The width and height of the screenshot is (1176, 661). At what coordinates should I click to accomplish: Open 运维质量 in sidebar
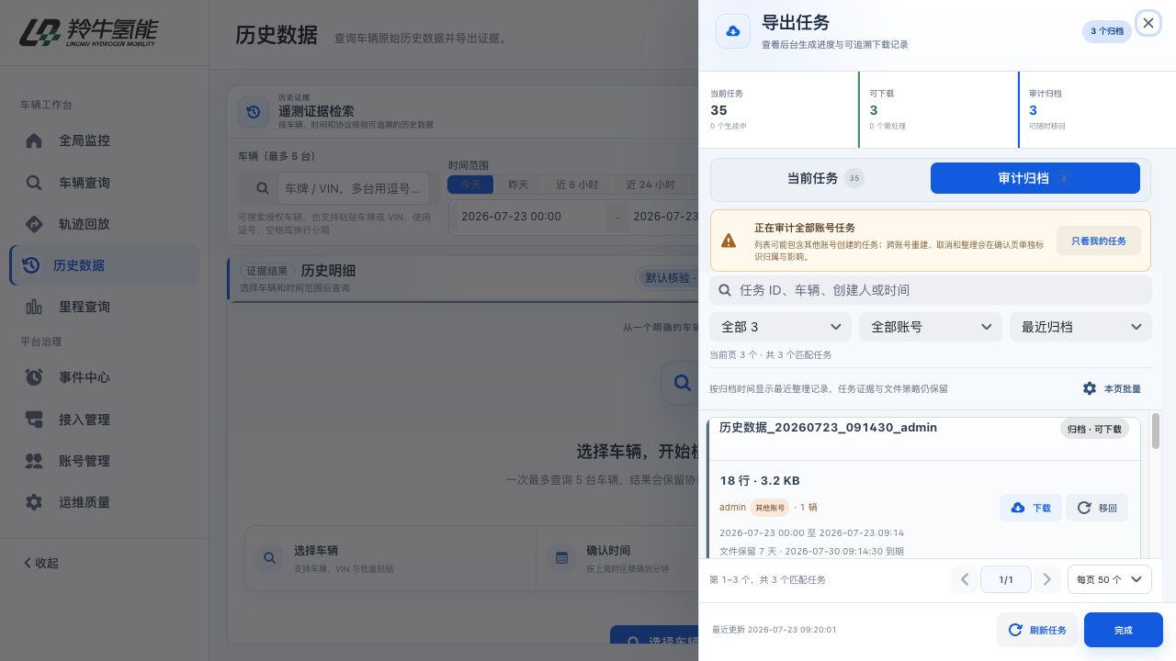[x=105, y=502]
